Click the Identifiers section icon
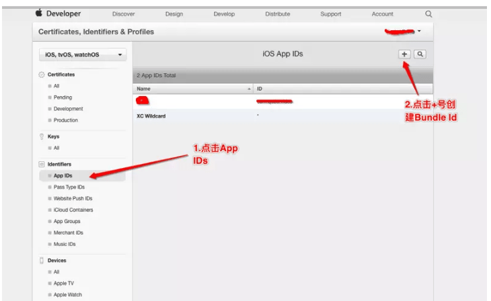 (42, 164)
